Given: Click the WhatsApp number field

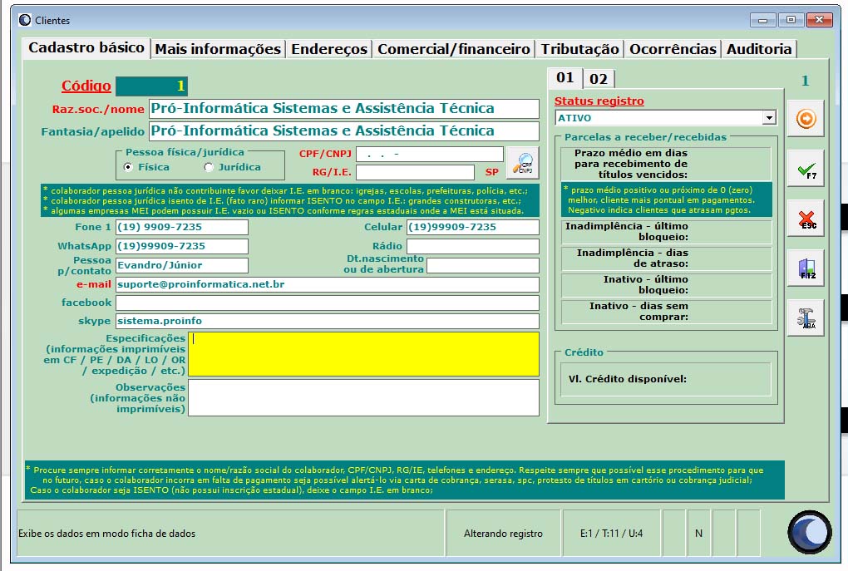Looking at the screenshot, I should point(182,246).
